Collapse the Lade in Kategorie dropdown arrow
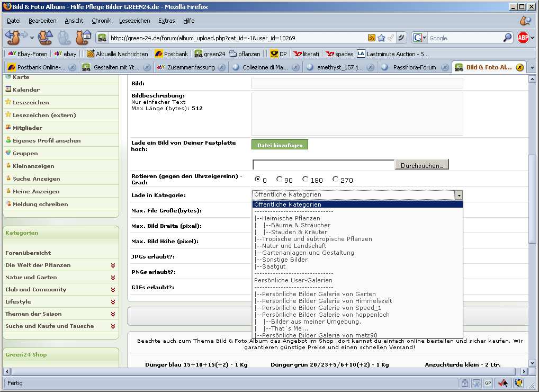 (459, 195)
